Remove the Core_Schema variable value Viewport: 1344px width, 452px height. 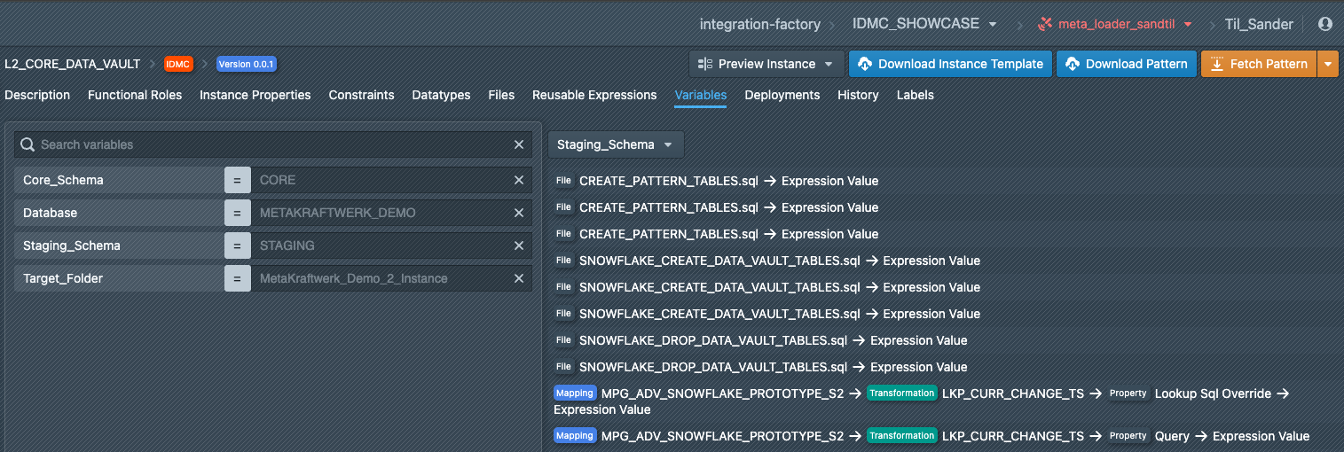point(519,180)
